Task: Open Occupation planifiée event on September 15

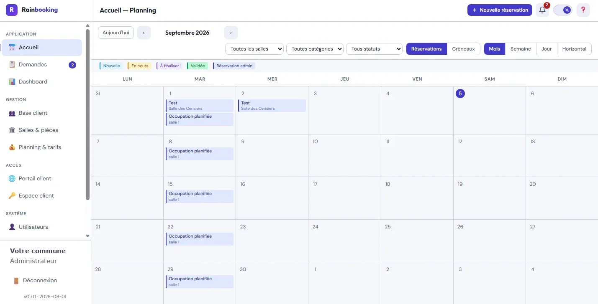Action: pyautogui.click(x=200, y=197)
